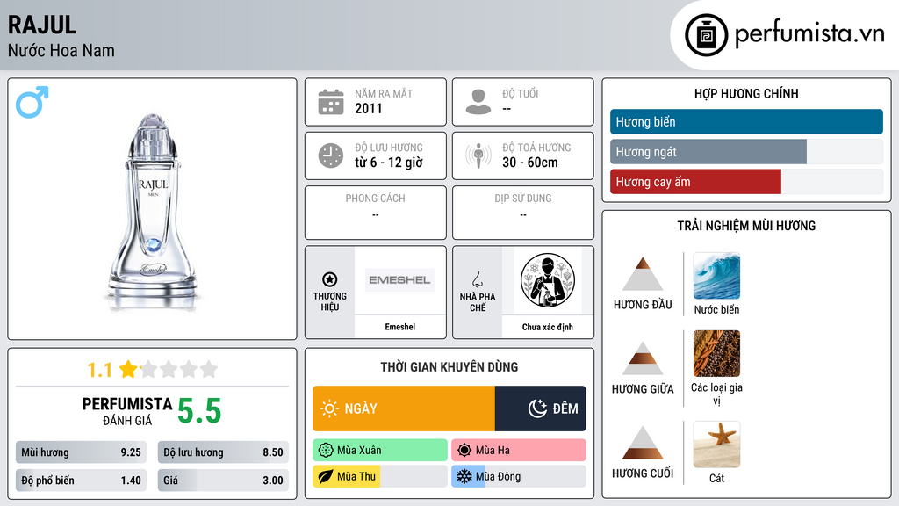Viewport: 899px width, 506px height.
Task: Click the Hợp hương chính heading
Action: click(746, 93)
